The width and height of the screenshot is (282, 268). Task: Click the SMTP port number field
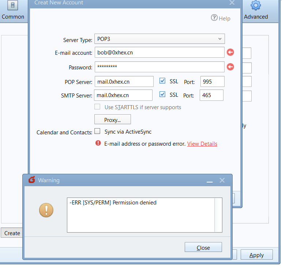click(211, 95)
